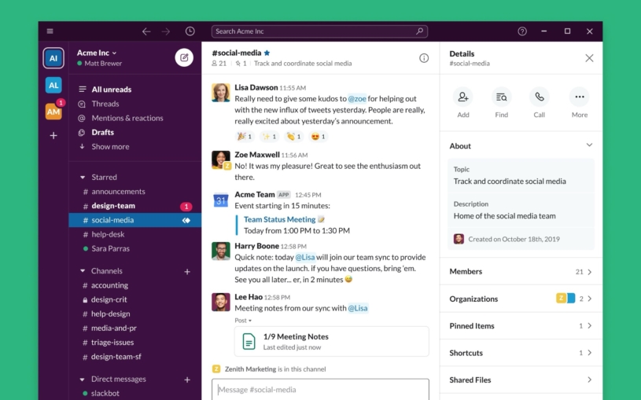The image size is (641, 400).
Task: Expand the Pinned Items row
Action: (x=521, y=325)
